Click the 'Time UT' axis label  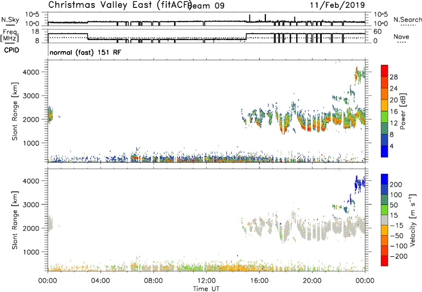point(206,289)
